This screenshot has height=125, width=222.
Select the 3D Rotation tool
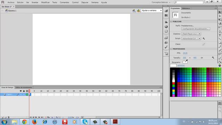(220, 23)
